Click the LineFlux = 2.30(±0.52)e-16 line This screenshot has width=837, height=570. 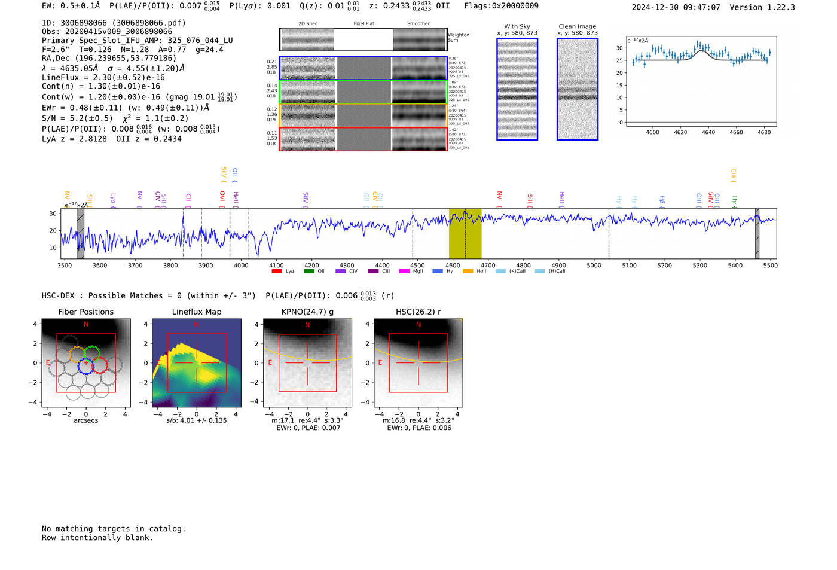103,77
